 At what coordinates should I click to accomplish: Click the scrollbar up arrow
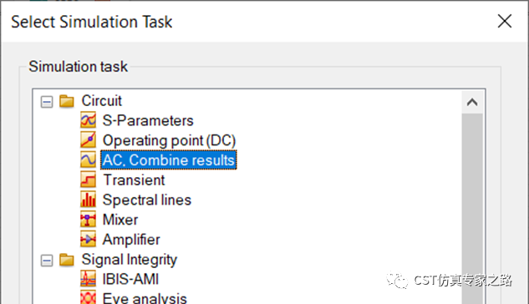[472, 102]
